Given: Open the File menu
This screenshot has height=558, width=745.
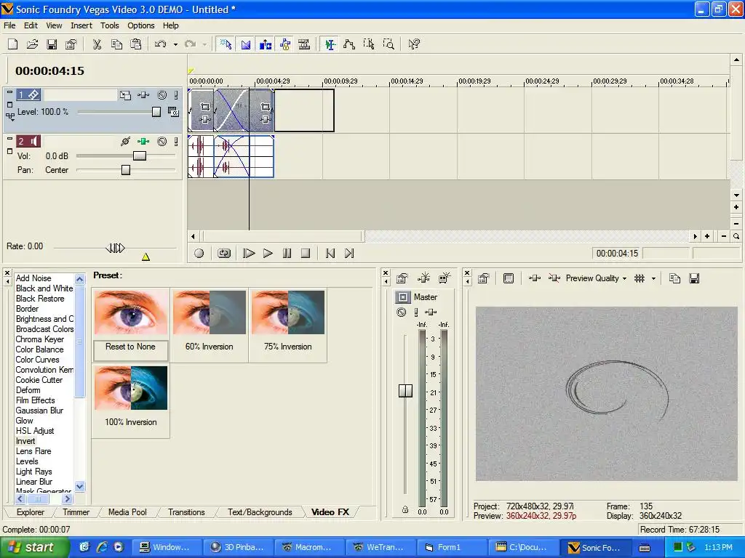Looking at the screenshot, I should (9, 25).
